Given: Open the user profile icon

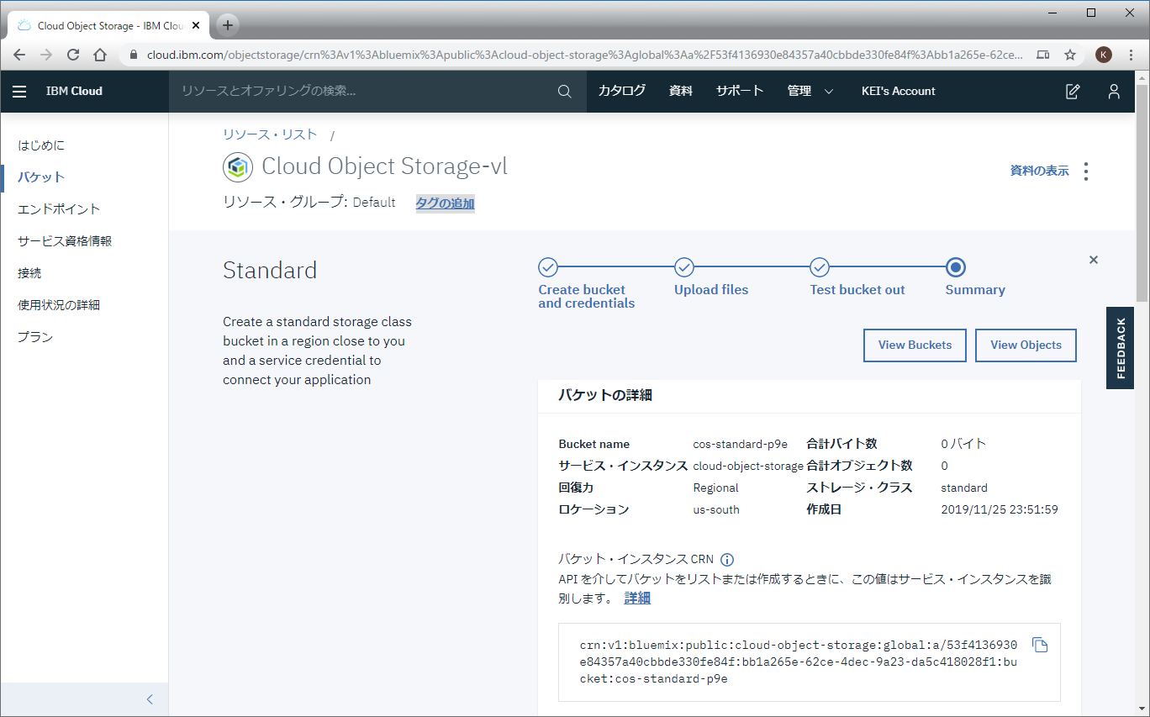Looking at the screenshot, I should 1114,92.
